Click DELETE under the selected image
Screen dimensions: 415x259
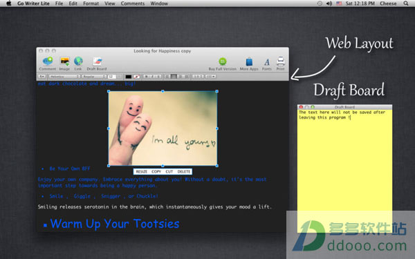click(184, 172)
